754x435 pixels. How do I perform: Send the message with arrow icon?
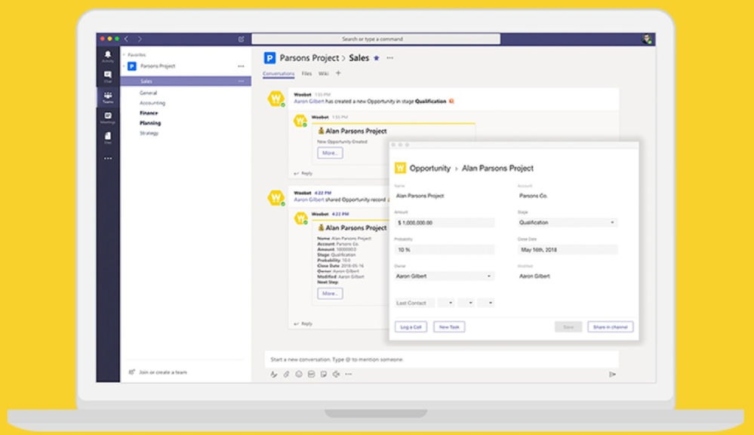(x=612, y=375)
